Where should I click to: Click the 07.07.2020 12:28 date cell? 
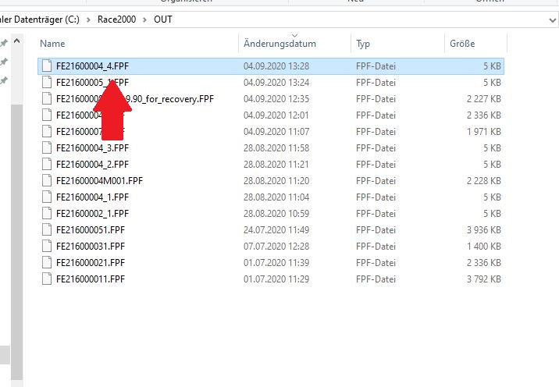[276, 247]
